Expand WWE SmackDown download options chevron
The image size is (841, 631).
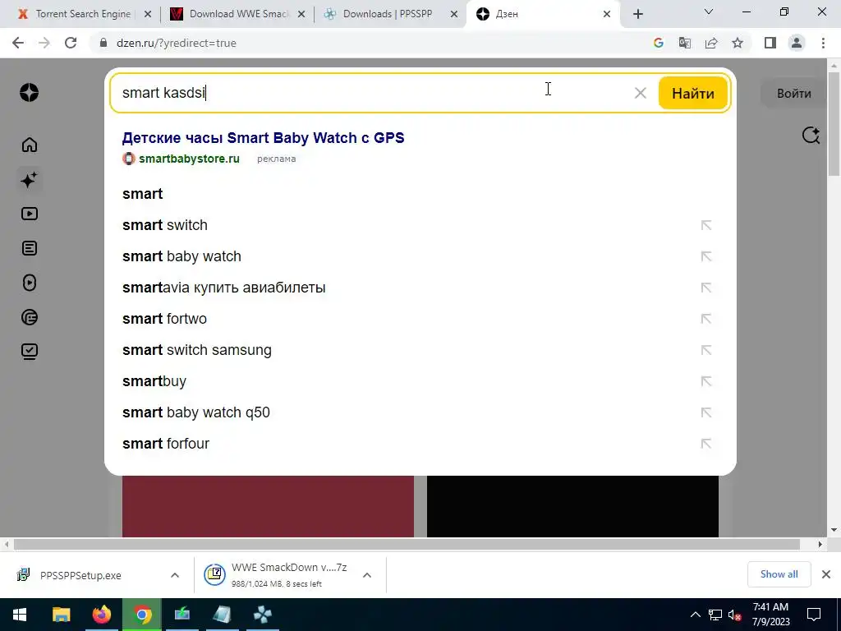pyautogui.click(x=367, y=575)
